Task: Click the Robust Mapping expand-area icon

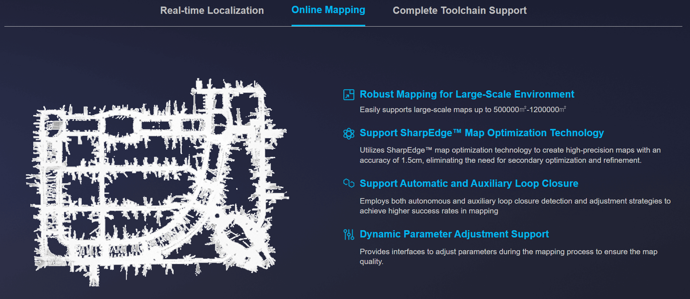Action: pyautogui.click(x=349, y=95)
